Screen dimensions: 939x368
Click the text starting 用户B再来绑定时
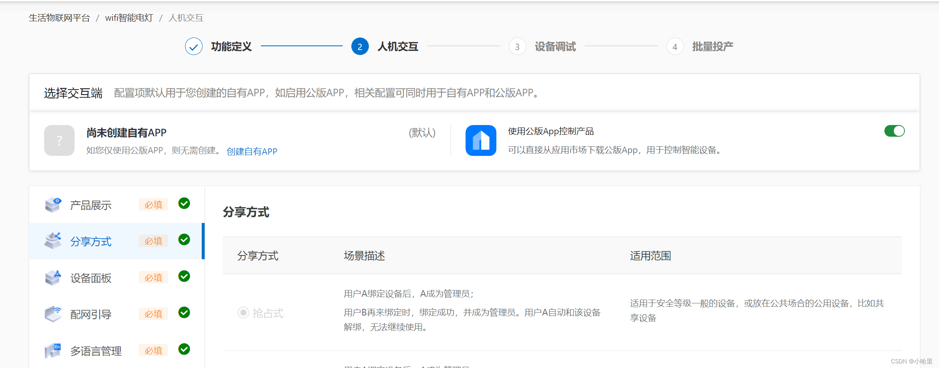click(x=472, y=320)
